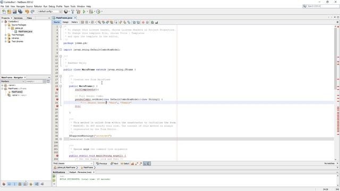The height and width of the screenshot is (191, 340).
Task: Click the Stop Macro Recording icon
Action: (147, 22)
